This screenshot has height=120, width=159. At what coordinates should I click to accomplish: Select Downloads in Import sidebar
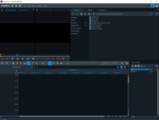click(74, 34)
